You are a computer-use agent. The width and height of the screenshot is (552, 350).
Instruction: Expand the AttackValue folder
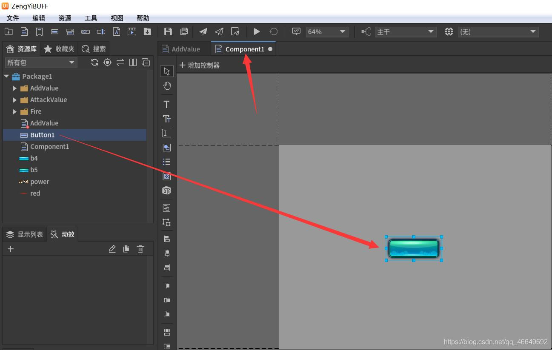tap(15, 100)
